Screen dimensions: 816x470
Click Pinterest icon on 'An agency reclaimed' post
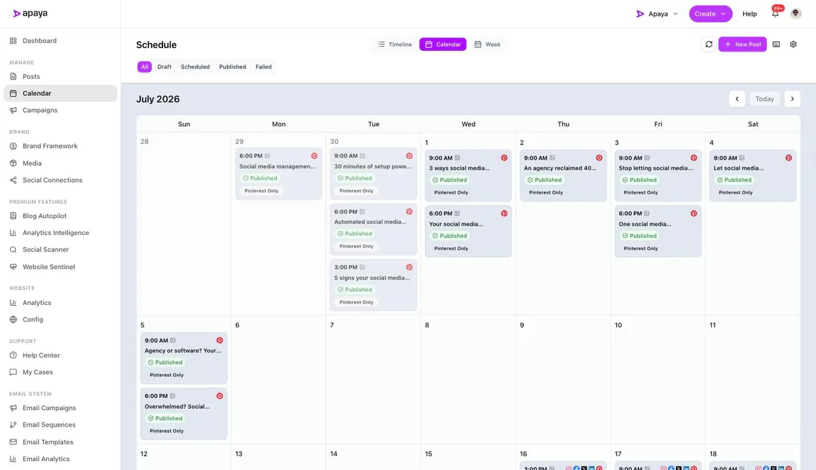[x=599, y=158]
